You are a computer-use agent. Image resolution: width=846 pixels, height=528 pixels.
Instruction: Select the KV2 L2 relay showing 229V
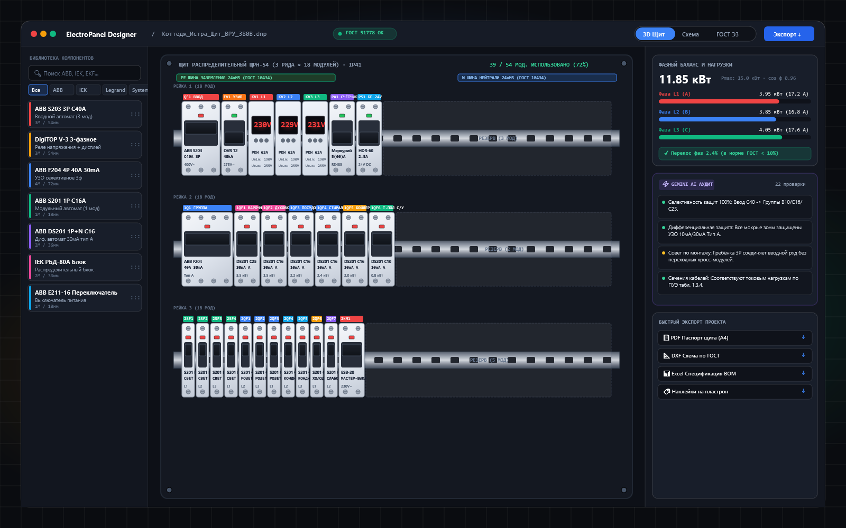[288, 138]
